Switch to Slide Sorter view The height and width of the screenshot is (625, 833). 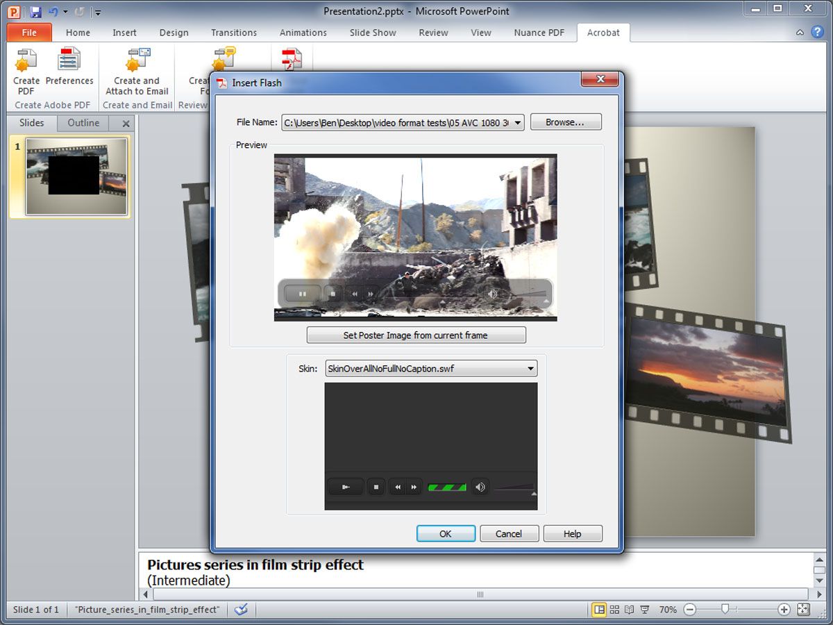(614, 610)
